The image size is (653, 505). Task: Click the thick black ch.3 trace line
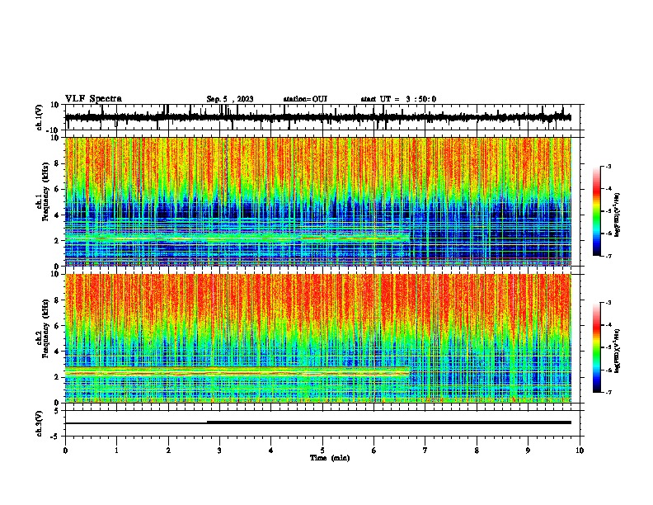[x=389, y=422]
